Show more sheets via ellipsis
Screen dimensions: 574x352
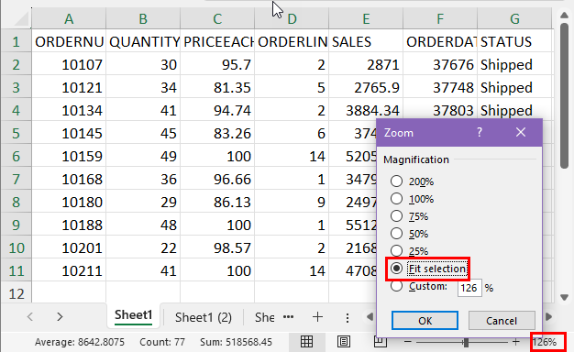pyautogui.click(x=289, y=317)
